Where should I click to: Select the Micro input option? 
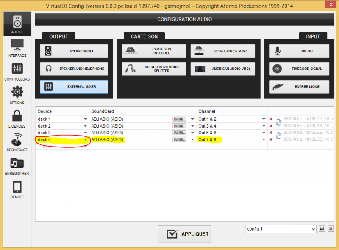point(299,51)
